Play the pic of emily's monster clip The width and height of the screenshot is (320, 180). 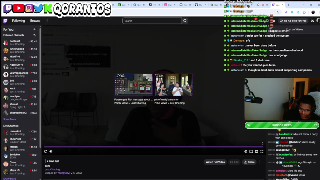tap(173, 85)
